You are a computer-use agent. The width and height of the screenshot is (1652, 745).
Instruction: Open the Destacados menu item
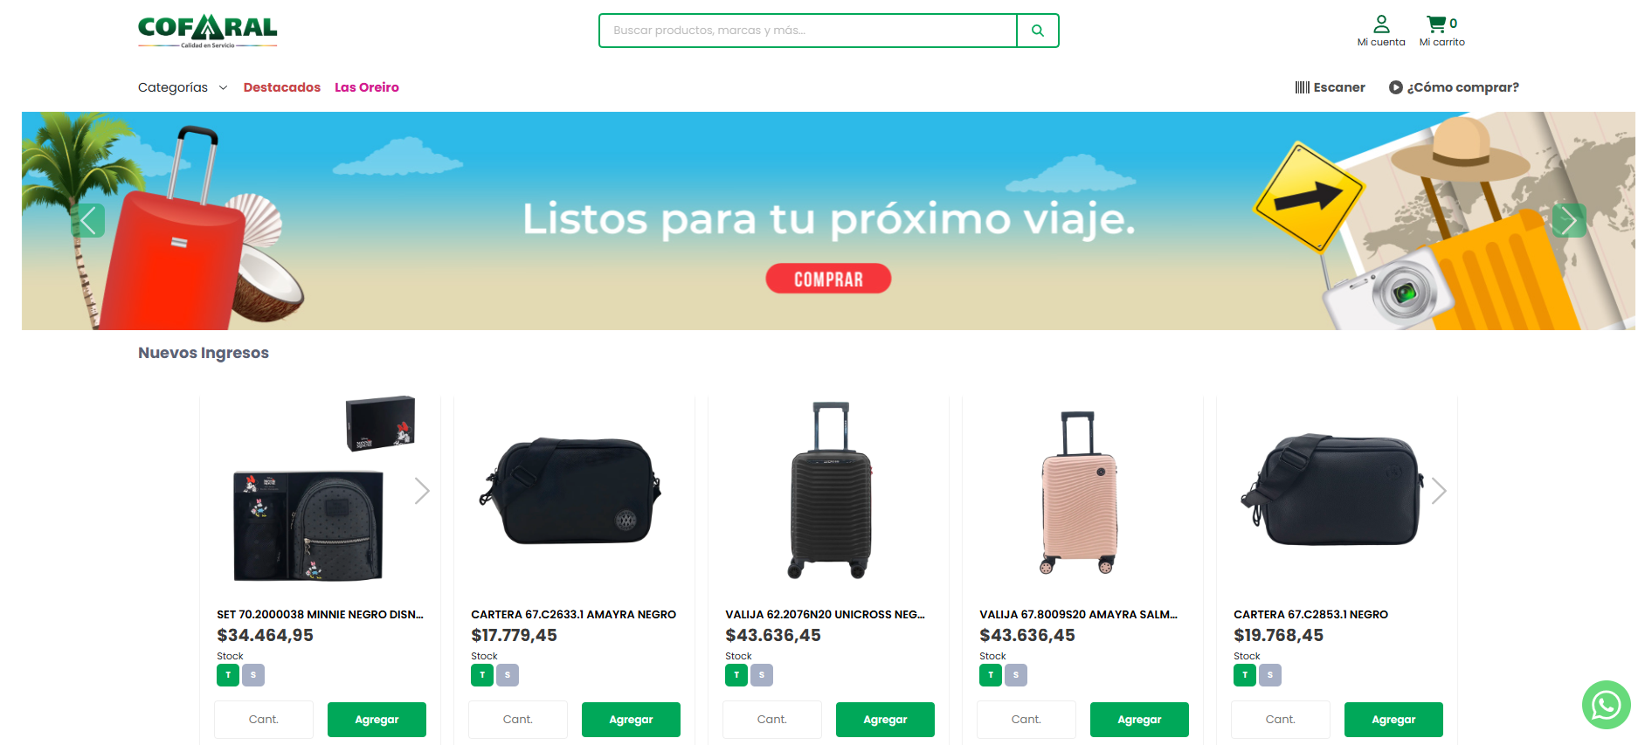[x=281, y=87]
